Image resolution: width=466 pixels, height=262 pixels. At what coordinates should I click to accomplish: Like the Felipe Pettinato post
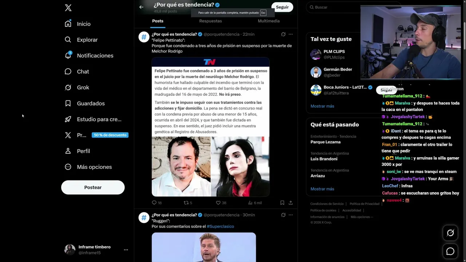(x=221, y=203)
